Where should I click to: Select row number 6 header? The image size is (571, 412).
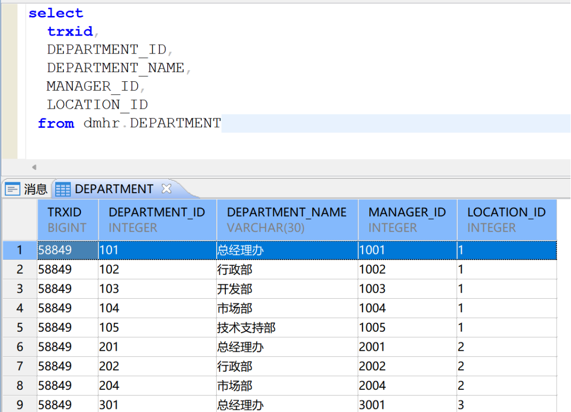pos(20,347)
